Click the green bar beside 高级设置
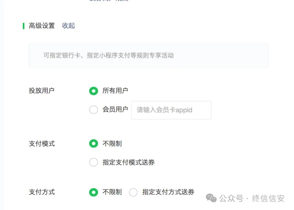294x210 pixels. point(23,26)
